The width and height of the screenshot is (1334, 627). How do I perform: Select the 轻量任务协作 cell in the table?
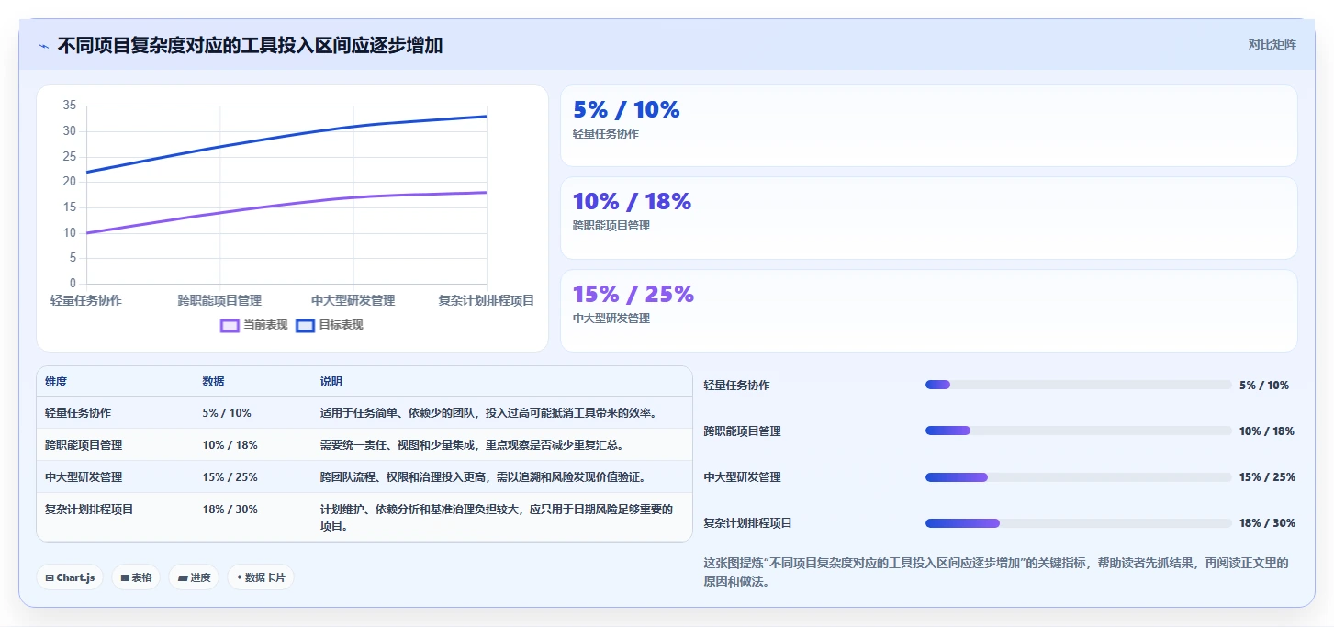[x=78, y=413]
